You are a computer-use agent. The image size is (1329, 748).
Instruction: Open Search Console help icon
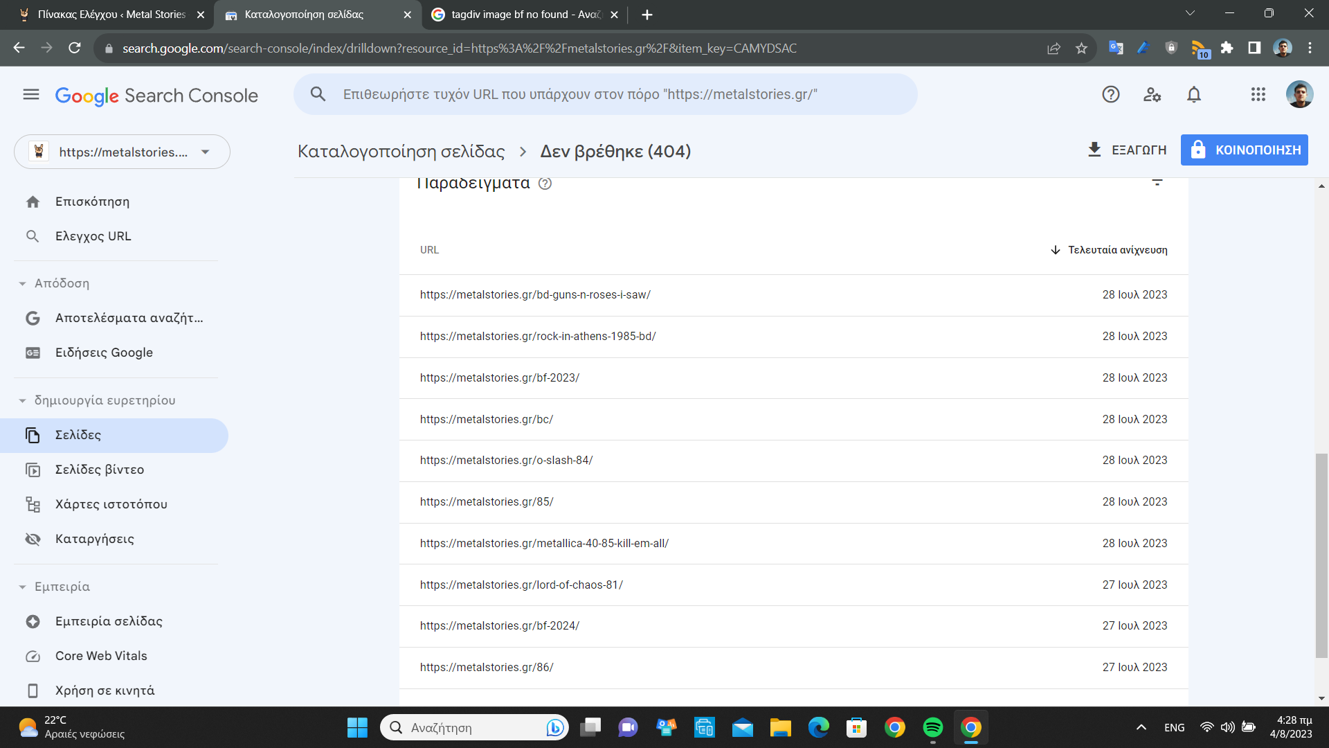[x=1111, y=95]
